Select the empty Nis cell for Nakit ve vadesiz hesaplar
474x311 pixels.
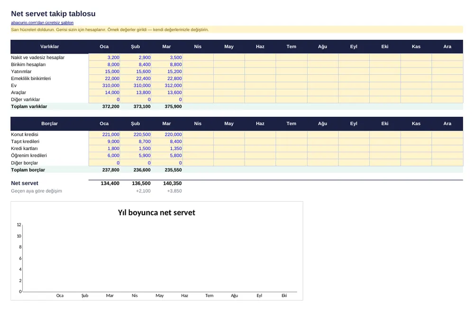tap(198, 57)
